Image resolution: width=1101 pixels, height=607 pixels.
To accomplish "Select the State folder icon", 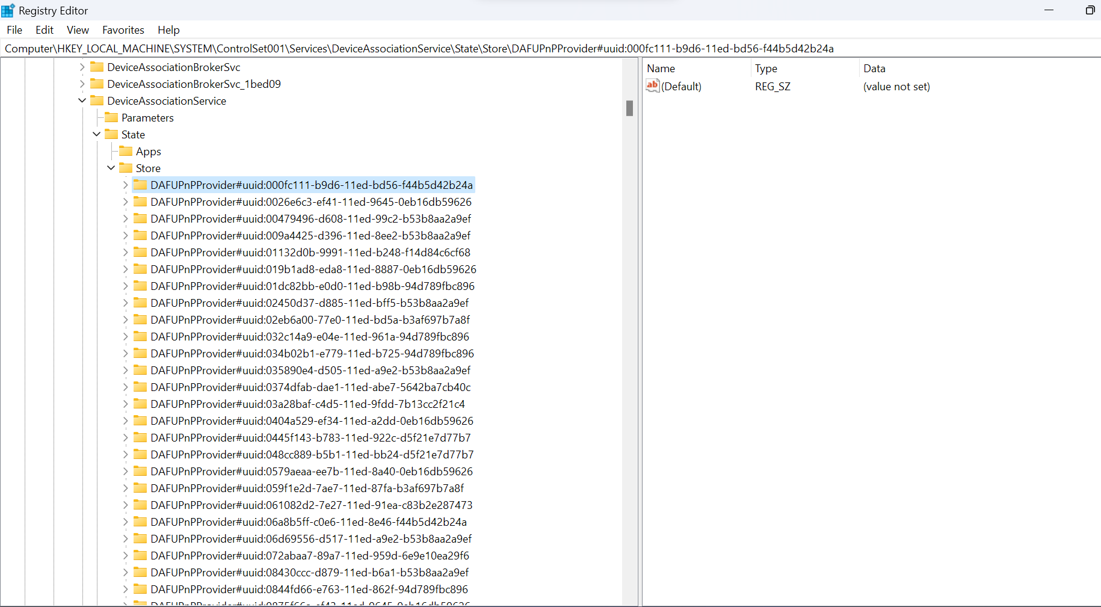I will click(x=111, y=134).
